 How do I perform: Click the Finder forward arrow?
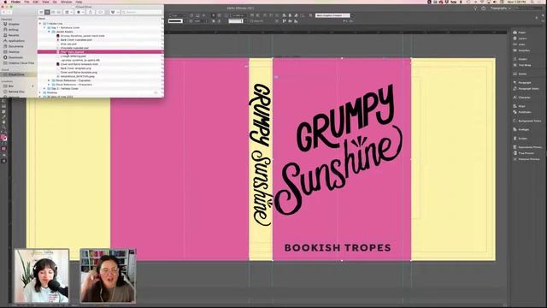point(9,12)
